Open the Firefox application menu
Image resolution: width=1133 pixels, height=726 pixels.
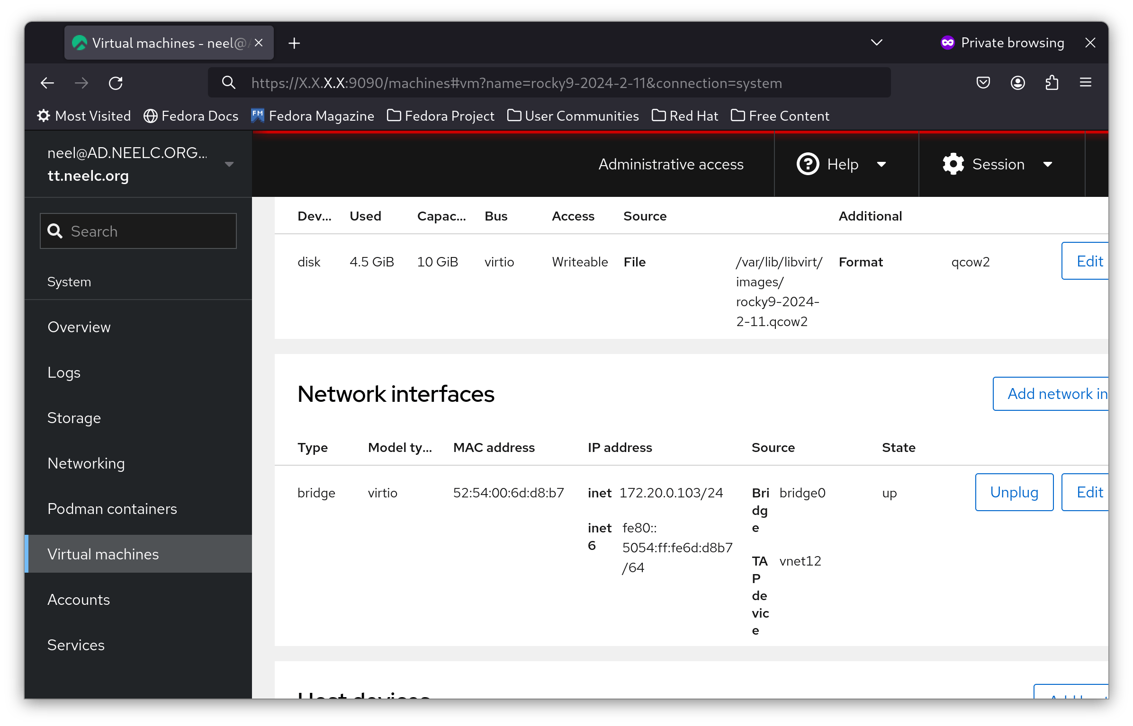click(x=1085, y=83)
